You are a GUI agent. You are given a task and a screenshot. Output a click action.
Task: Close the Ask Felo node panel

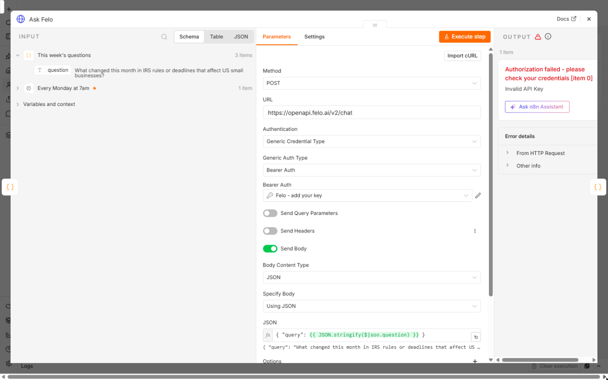[589, 19]
